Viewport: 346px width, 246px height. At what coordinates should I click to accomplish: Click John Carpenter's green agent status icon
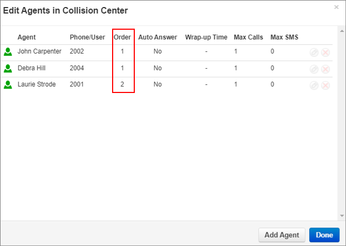(x=8, y=52)
